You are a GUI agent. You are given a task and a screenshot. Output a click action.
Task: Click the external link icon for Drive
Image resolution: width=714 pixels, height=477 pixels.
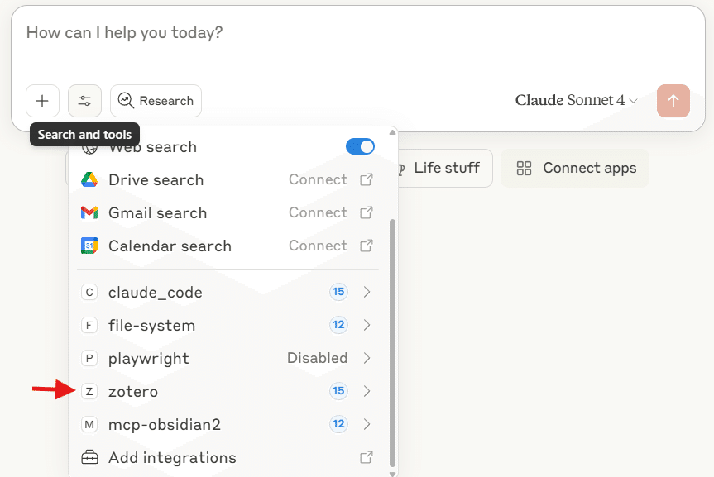(x=367, y=179)
